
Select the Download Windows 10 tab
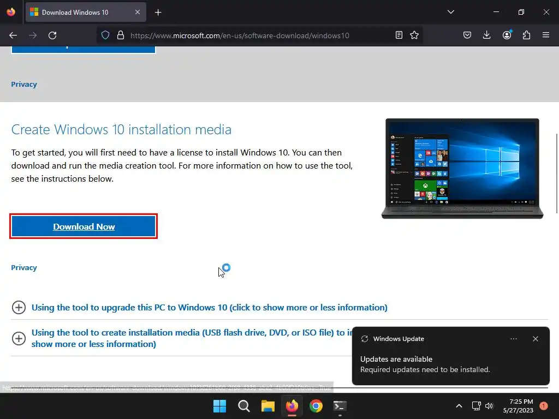86,12
